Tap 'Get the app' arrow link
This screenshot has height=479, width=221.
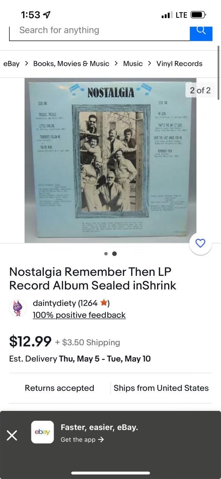[x=82, y=439]
